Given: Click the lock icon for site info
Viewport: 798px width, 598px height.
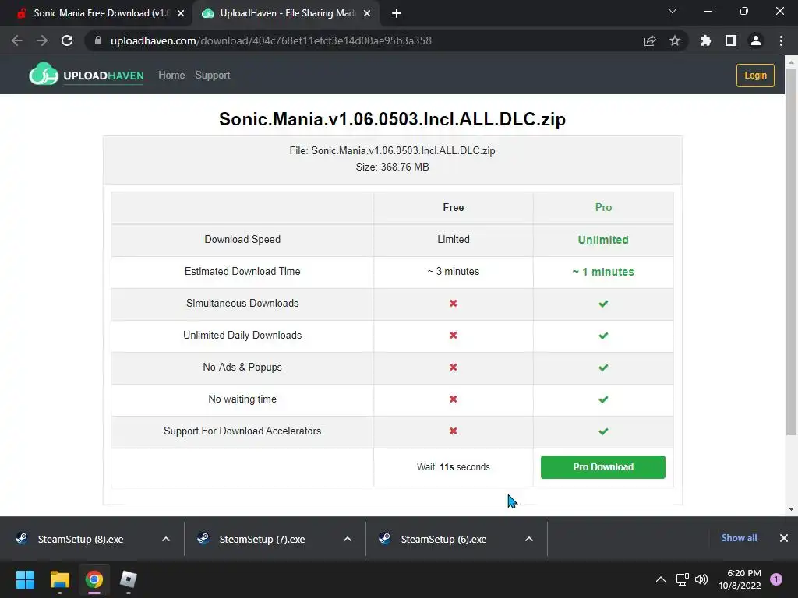Looking at the screenshot, I should 98,40.
